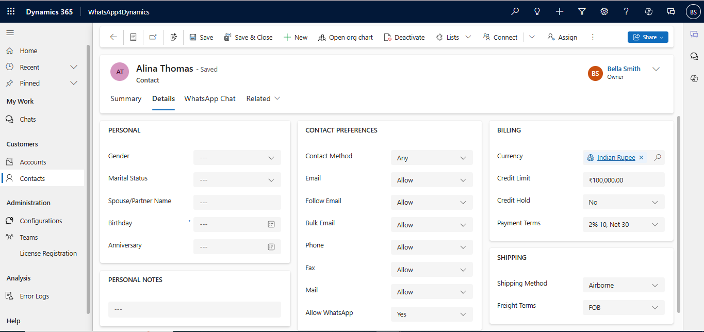Open record in new window icon

153,37
